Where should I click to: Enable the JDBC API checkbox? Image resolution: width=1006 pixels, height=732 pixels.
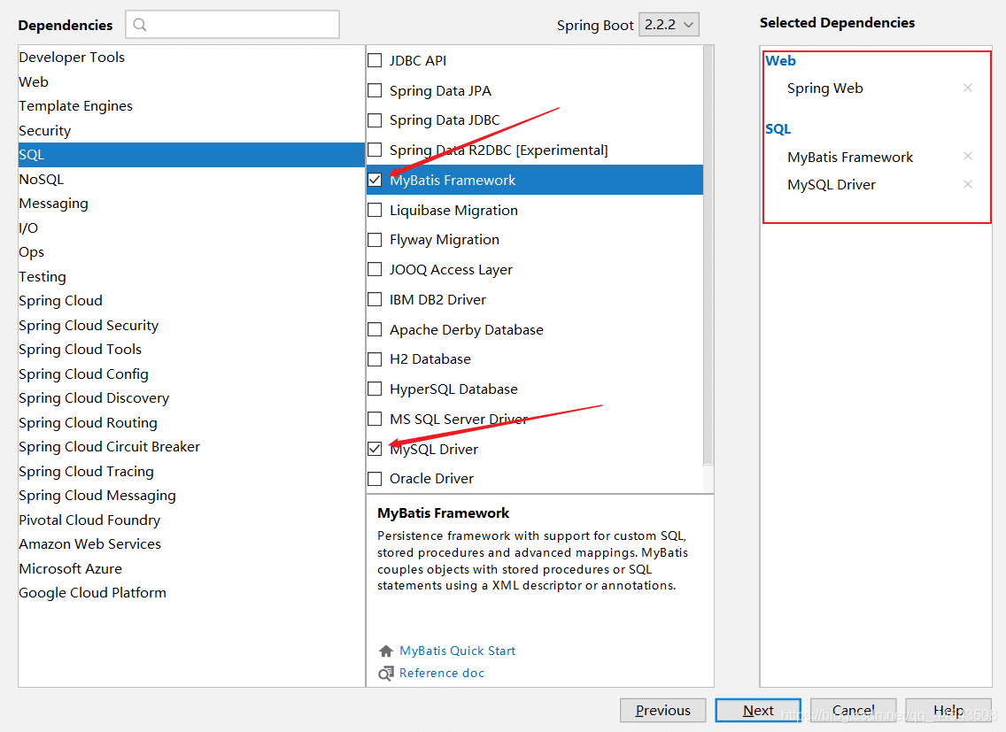(375, 60)
